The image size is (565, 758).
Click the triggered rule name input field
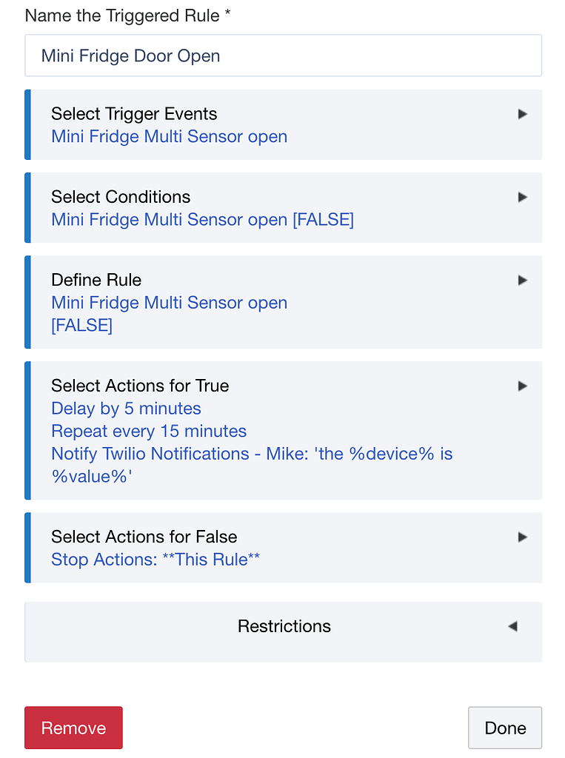(283, 56)
